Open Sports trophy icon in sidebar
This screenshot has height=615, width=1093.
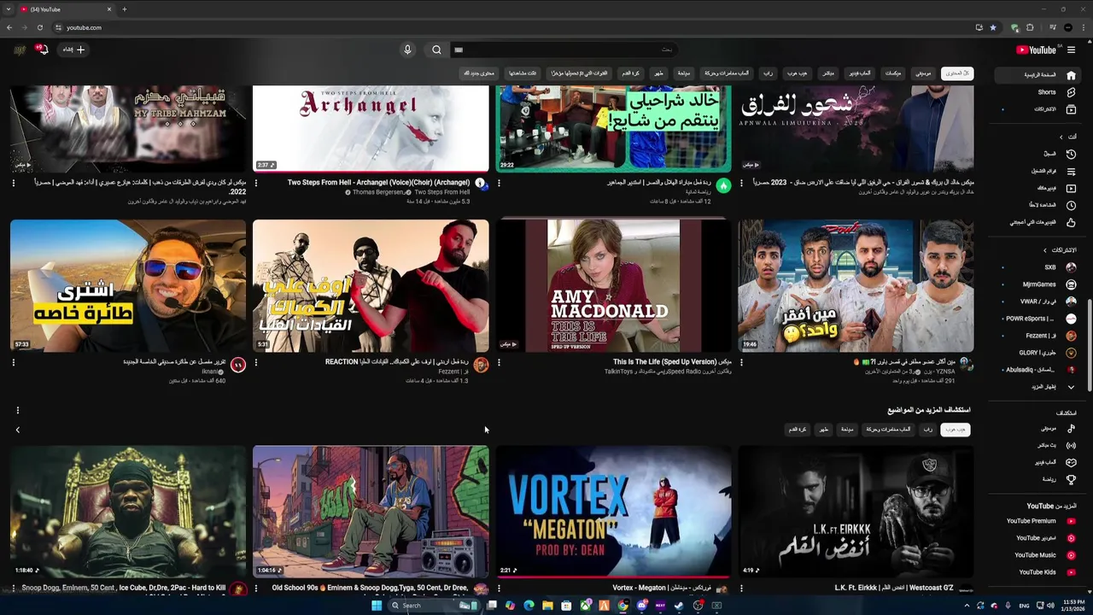point(1071,480)
